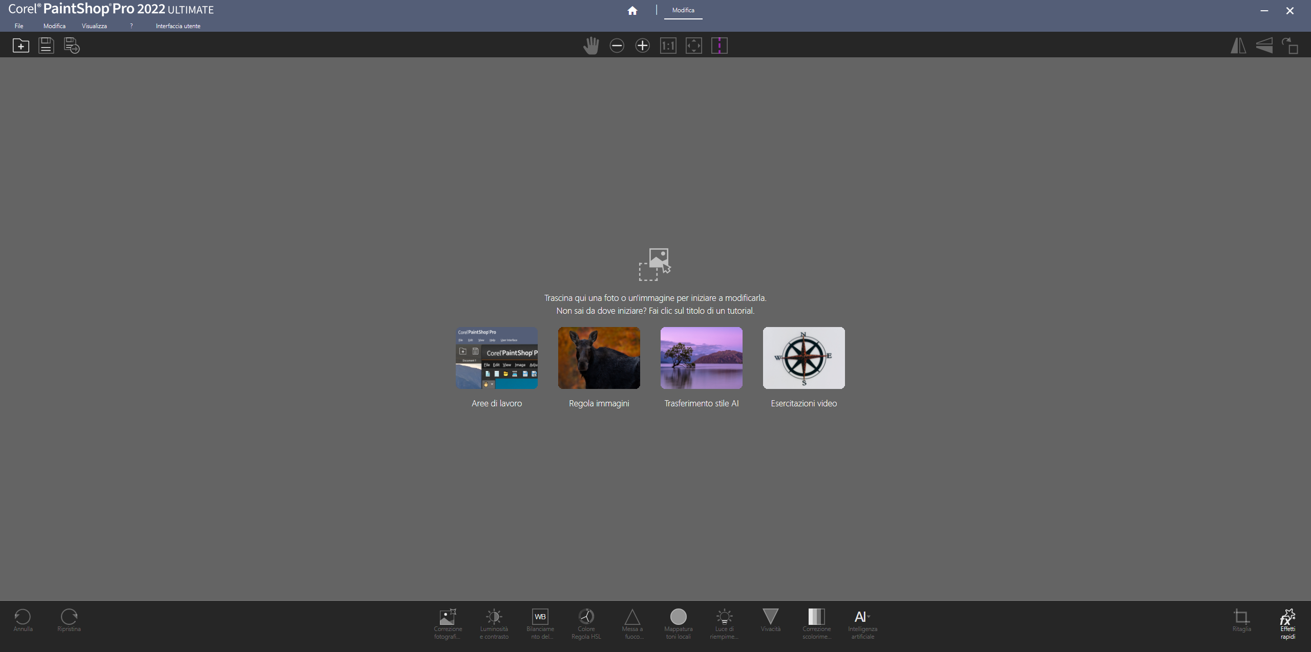Open the File menu
The height and width of the screenshot is (652, 1311).
click(19, 26)
